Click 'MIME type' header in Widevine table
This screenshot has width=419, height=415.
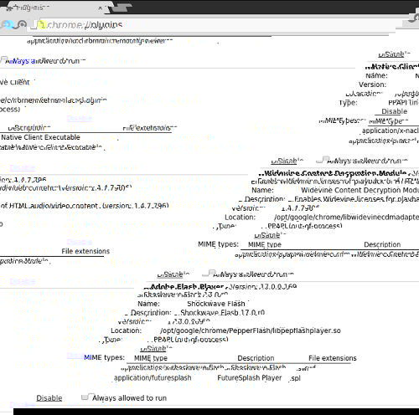(x=265, y=244)
